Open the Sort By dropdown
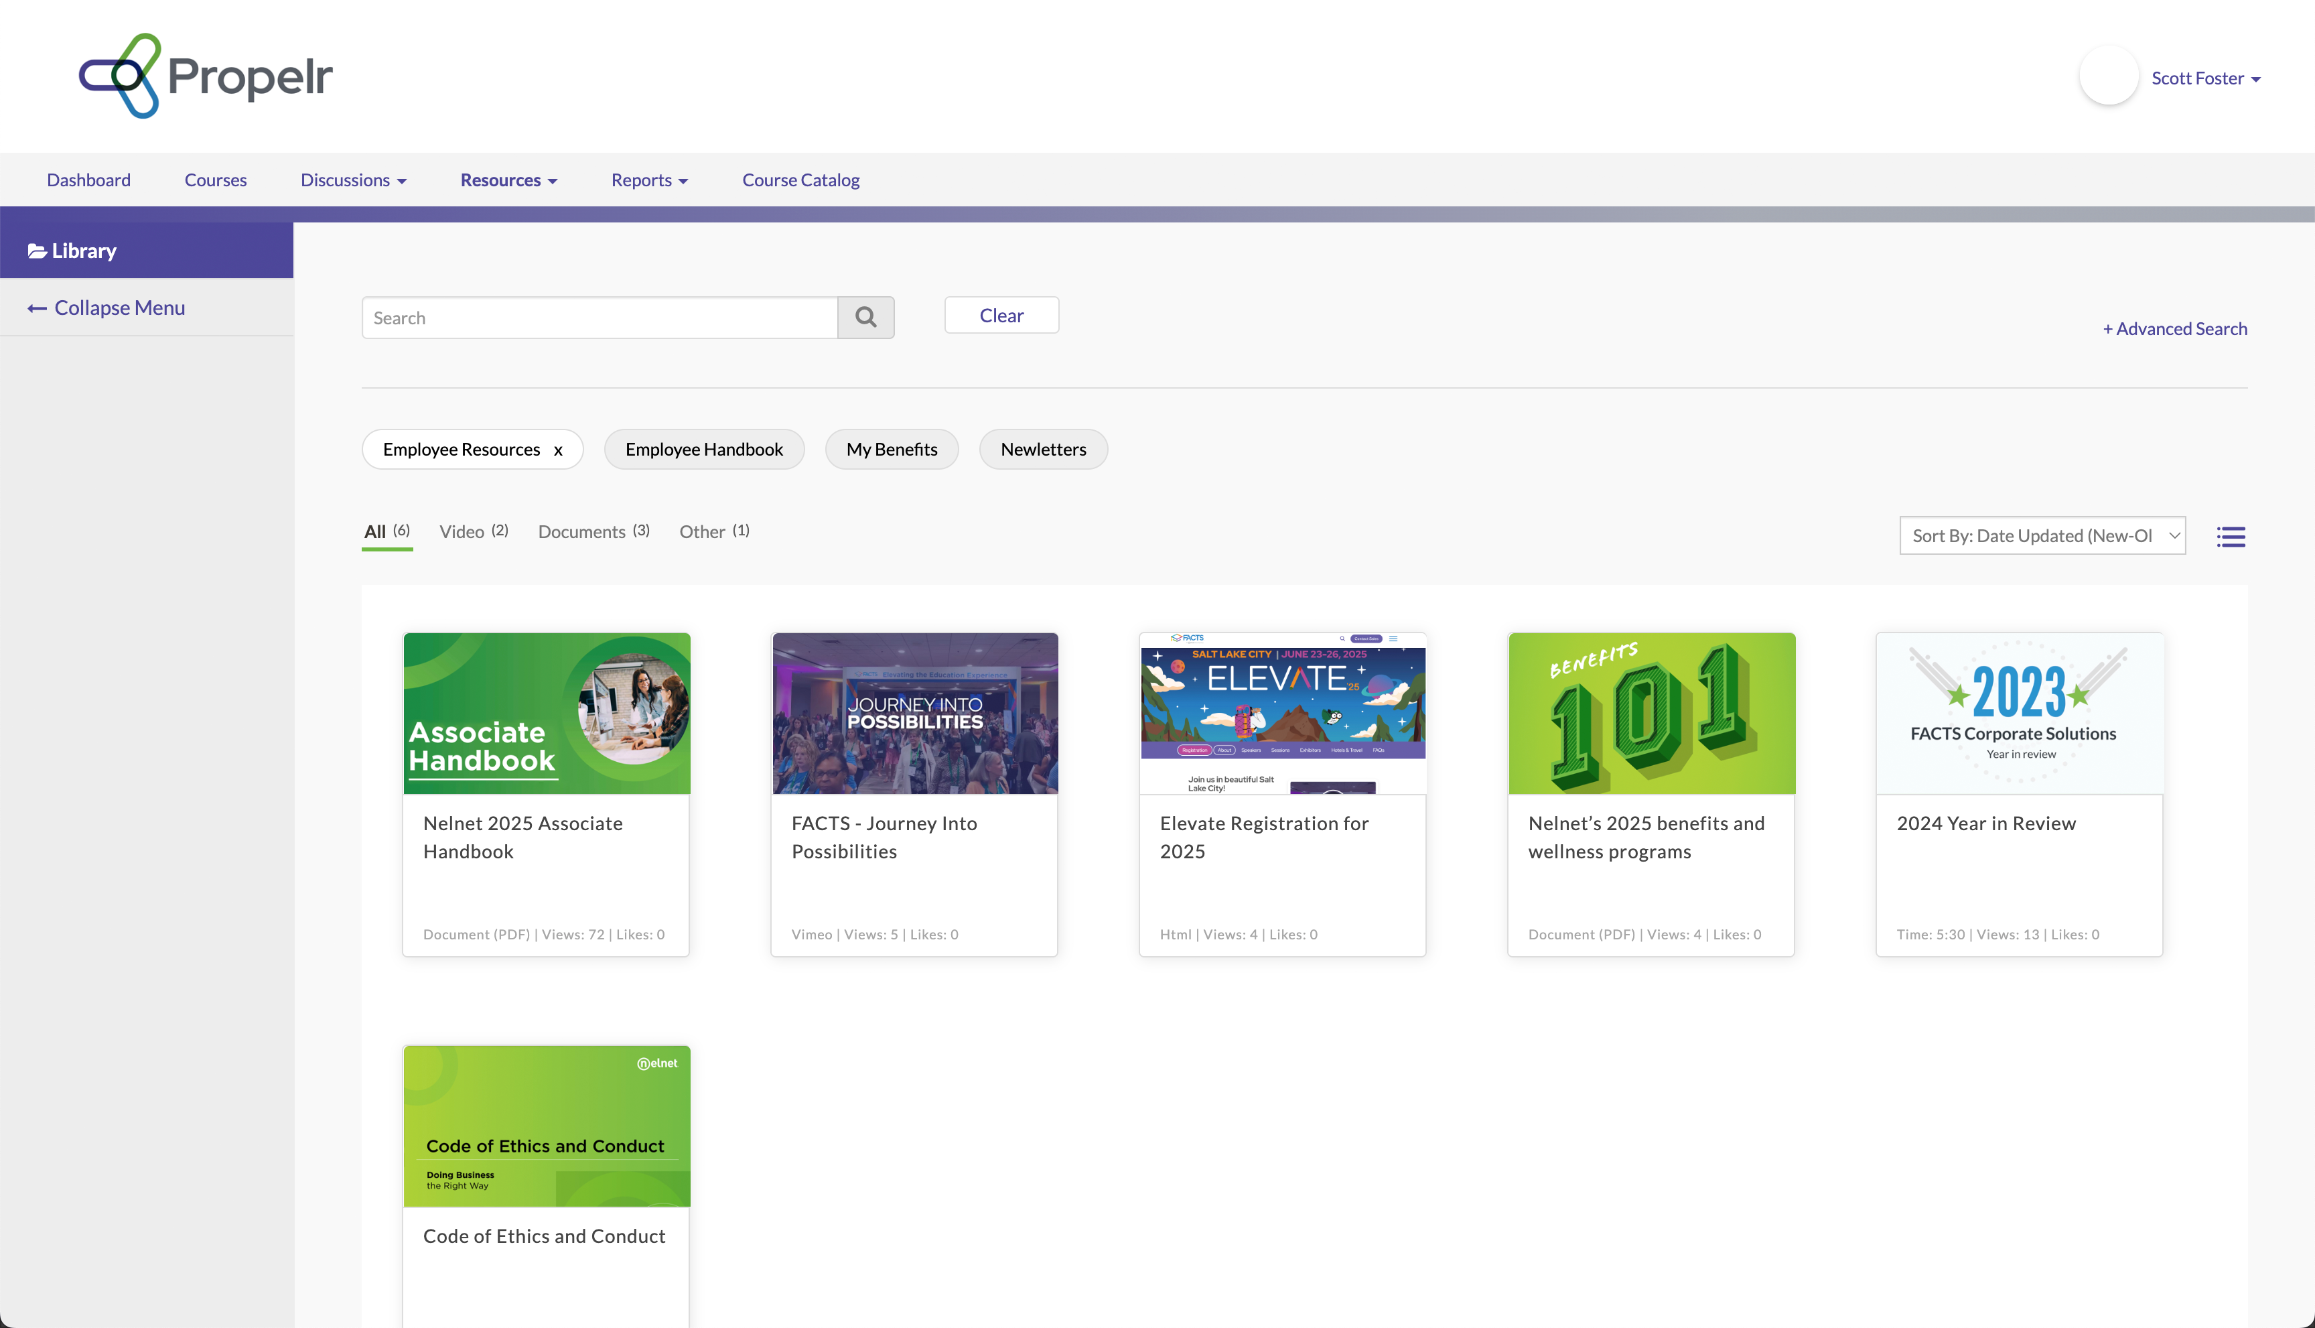The image size is (2315, 1328). [x=2042, y=536]
